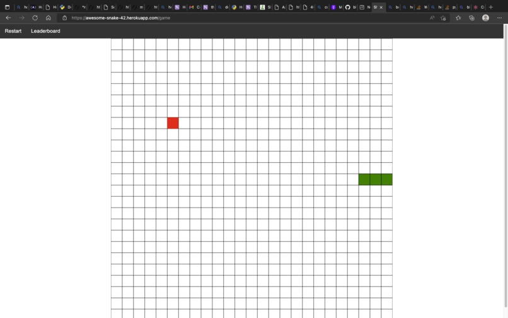Go back to the previous page
This screenshot has height=318, width=508.
8,18
